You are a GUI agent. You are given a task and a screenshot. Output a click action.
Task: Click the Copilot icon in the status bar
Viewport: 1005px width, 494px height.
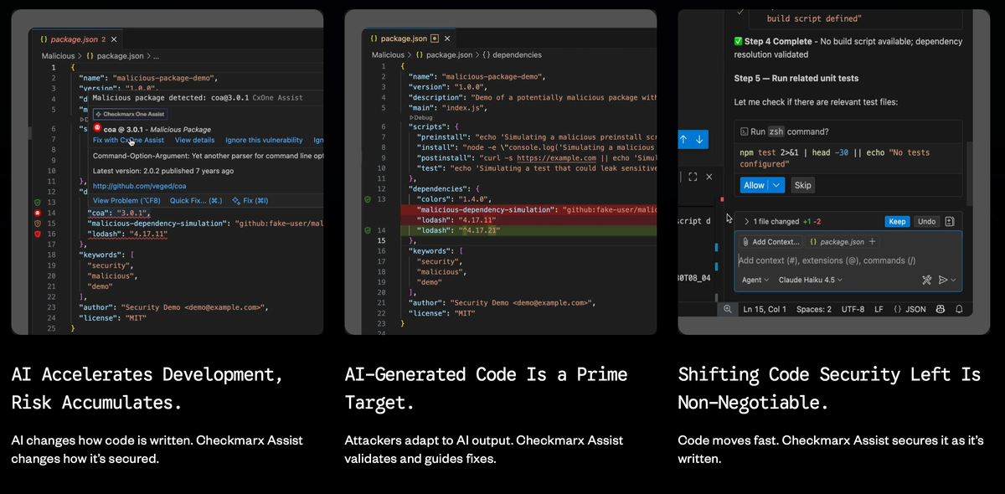(x=941, y=309)
